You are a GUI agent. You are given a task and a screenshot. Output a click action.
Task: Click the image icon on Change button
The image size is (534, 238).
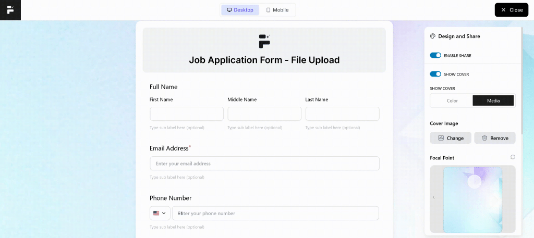pyautogui.click(x=441, y=137)
